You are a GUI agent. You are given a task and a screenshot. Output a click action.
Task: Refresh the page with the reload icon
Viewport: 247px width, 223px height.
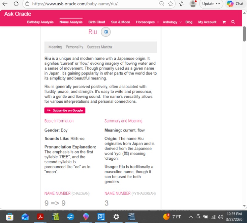tap(16, 4)
